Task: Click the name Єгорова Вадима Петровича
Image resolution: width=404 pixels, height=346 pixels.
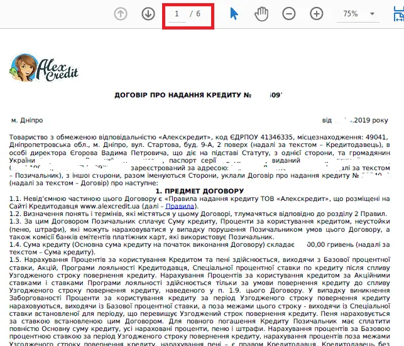Action: (x=118, y=153)
